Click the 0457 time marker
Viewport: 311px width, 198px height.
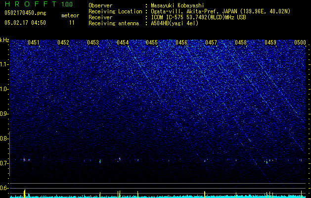(211, 43)
